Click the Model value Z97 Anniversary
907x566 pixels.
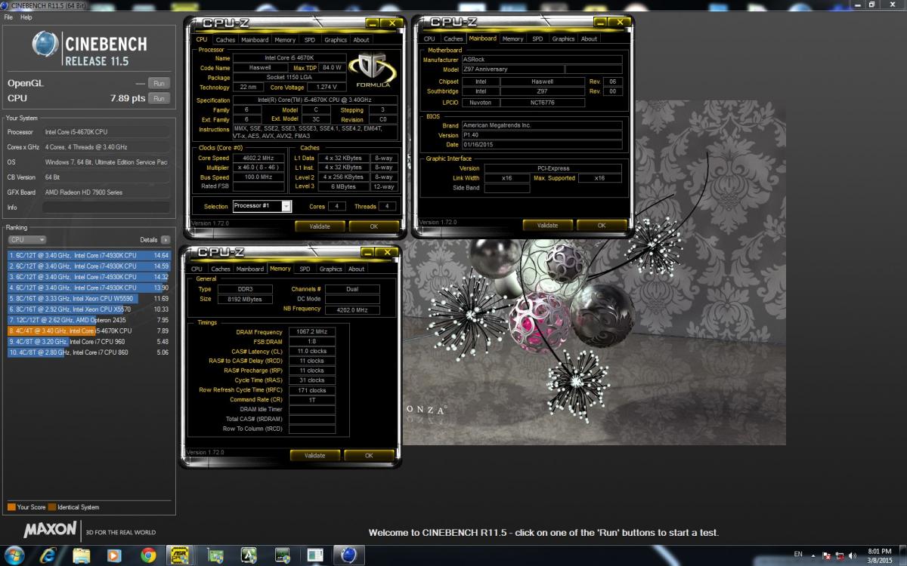pos(512,69)
